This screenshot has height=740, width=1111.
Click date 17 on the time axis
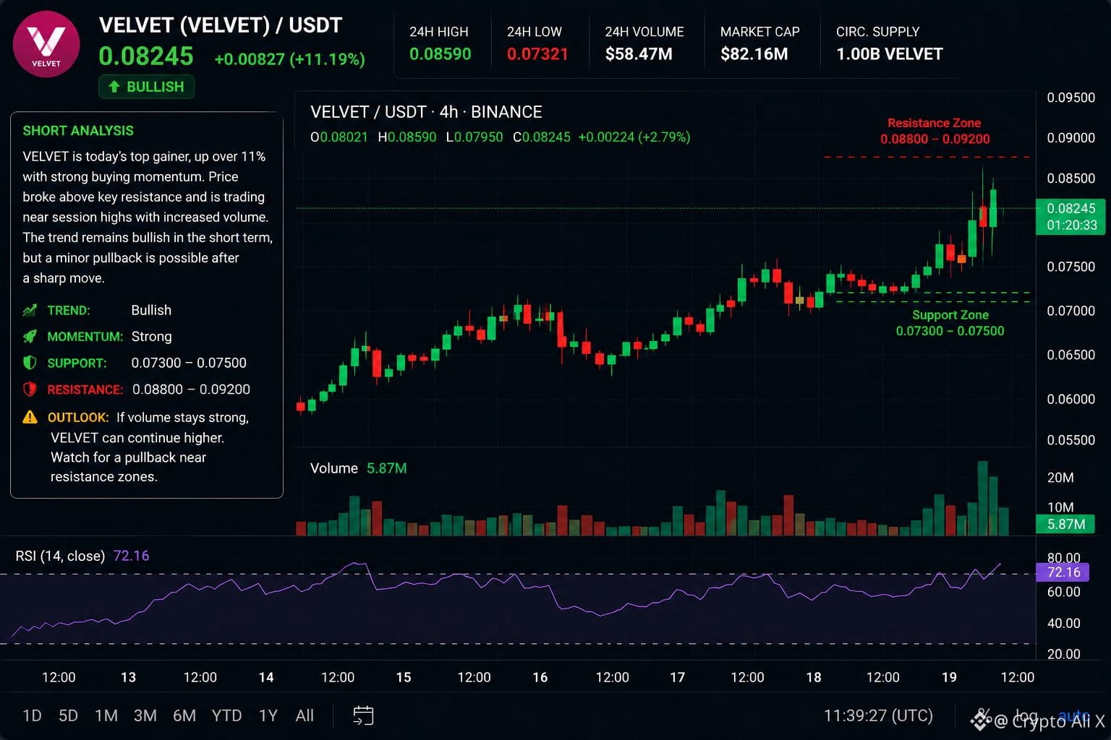[x=677, y=677]
